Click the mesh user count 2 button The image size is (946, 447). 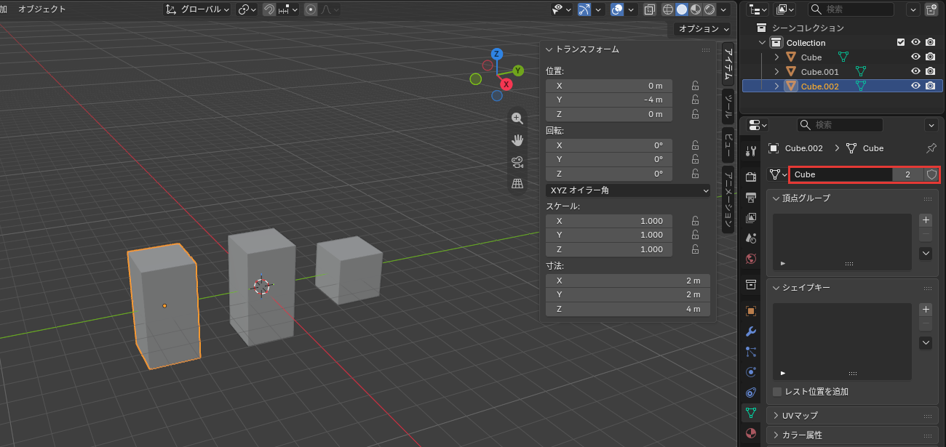(x=908, y=174)
